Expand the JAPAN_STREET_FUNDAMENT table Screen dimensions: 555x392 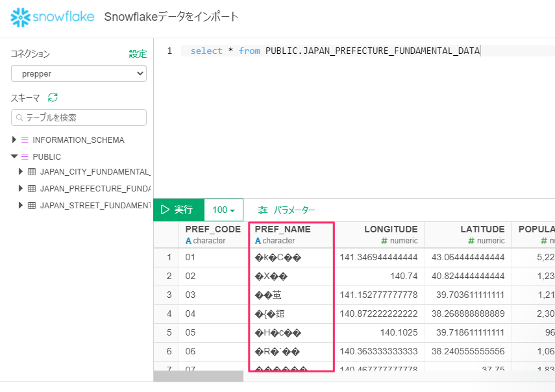pyautogui.click(x=21, y=205)
